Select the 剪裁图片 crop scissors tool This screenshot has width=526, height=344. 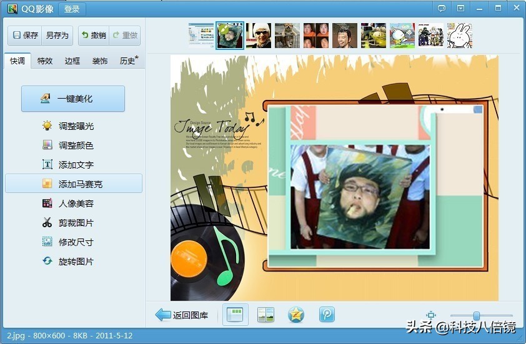[47, 223]
